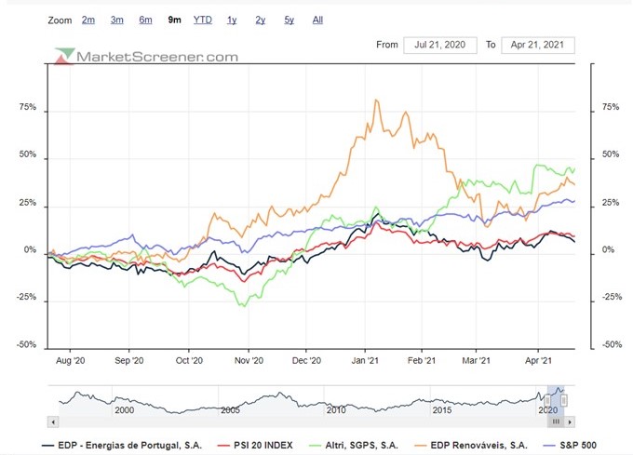633x455 pixels.
Task: Toggle S&P 500 series in legend
Action: click(570, 446)
